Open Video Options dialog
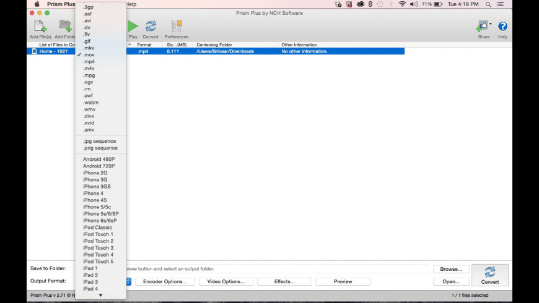 pos(226,281)
